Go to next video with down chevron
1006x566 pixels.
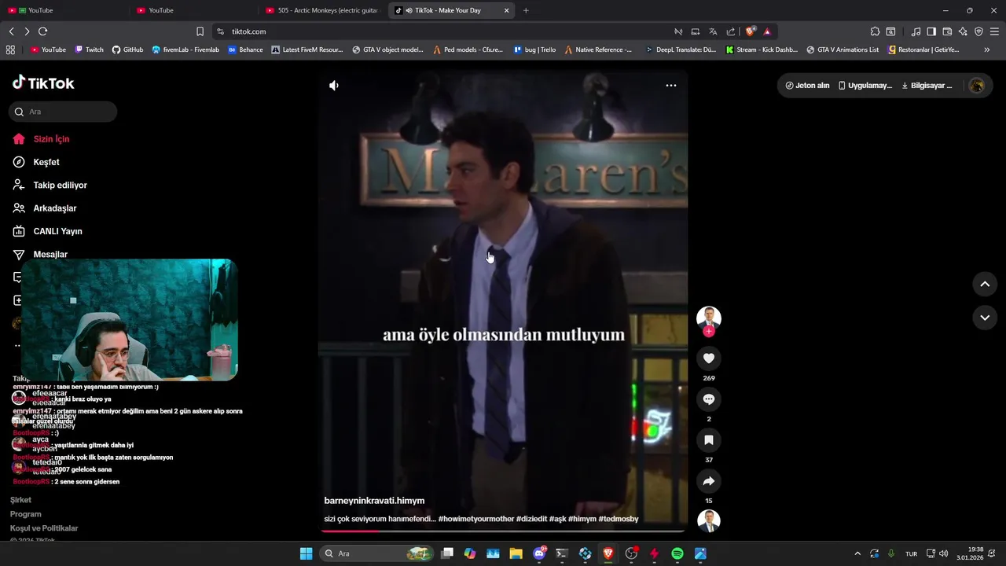point(985,318)
